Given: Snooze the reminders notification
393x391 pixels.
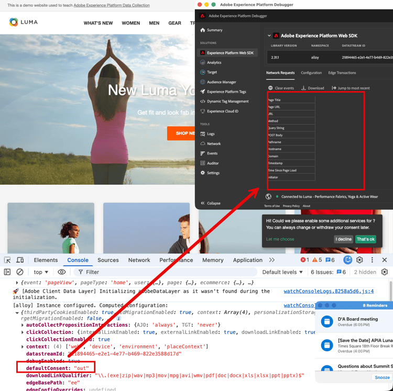Looking at the screenshot, I should pos(382,377).
